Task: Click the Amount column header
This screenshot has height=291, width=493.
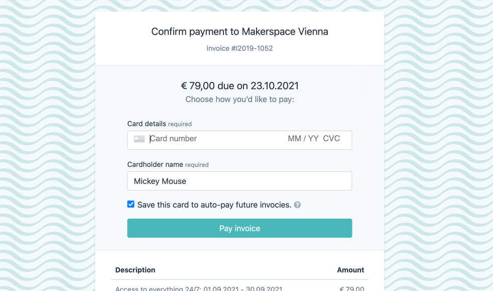Action: coord(350,270)
